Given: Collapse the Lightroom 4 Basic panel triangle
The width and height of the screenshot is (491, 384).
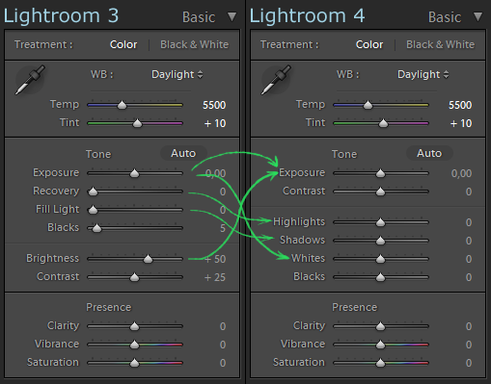Looking at the screenshot, I should [477, 16].
